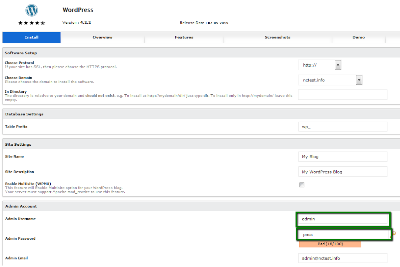Click the star rating under the logo
The width and height of the screenshot is (400, 267).
[31, 23]
